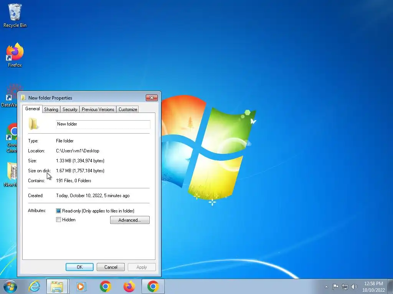Confirm with the OK button
This screenshot has width=393, height=294.
(x=80, y=267)
